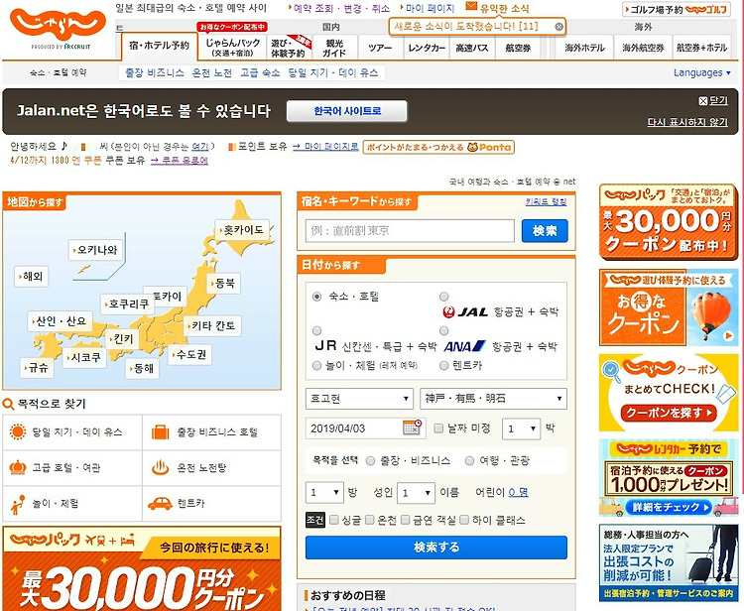Select 시코쿠 region on map
Image resolution: width=744 pixels, height=611 pixels.
(84, 357)
